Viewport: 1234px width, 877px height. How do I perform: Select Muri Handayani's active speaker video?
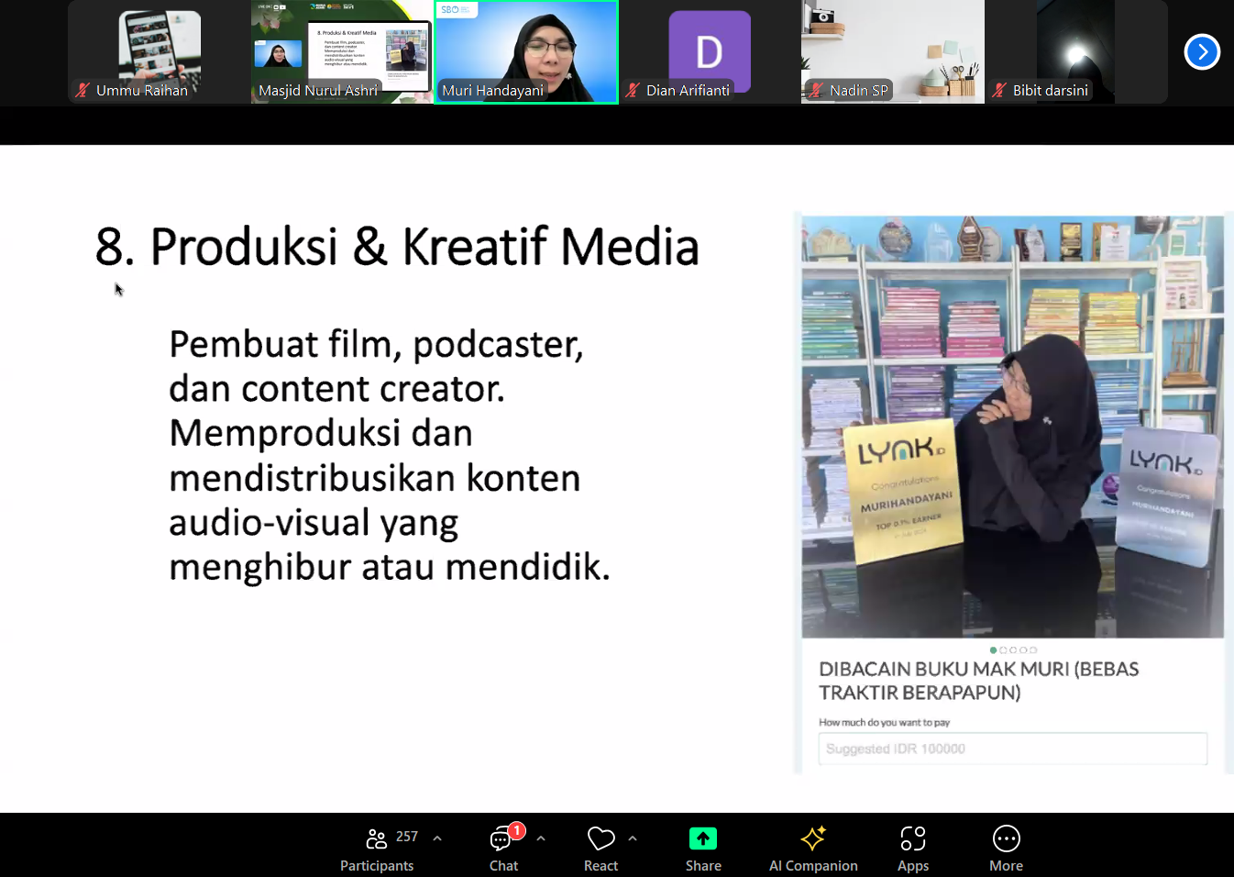pyautogui.click(x=526, y=51)
